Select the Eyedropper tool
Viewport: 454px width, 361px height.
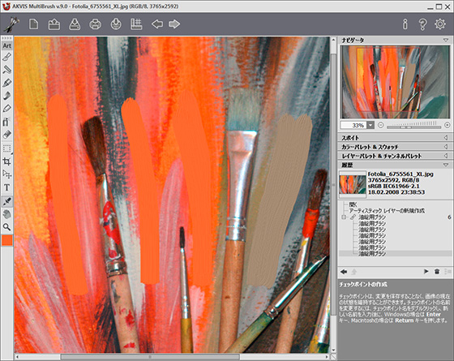point(7,201)
